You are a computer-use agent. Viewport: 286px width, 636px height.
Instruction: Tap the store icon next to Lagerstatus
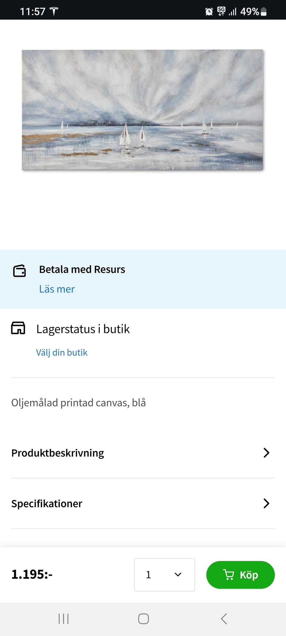click(x=18, y=328)
